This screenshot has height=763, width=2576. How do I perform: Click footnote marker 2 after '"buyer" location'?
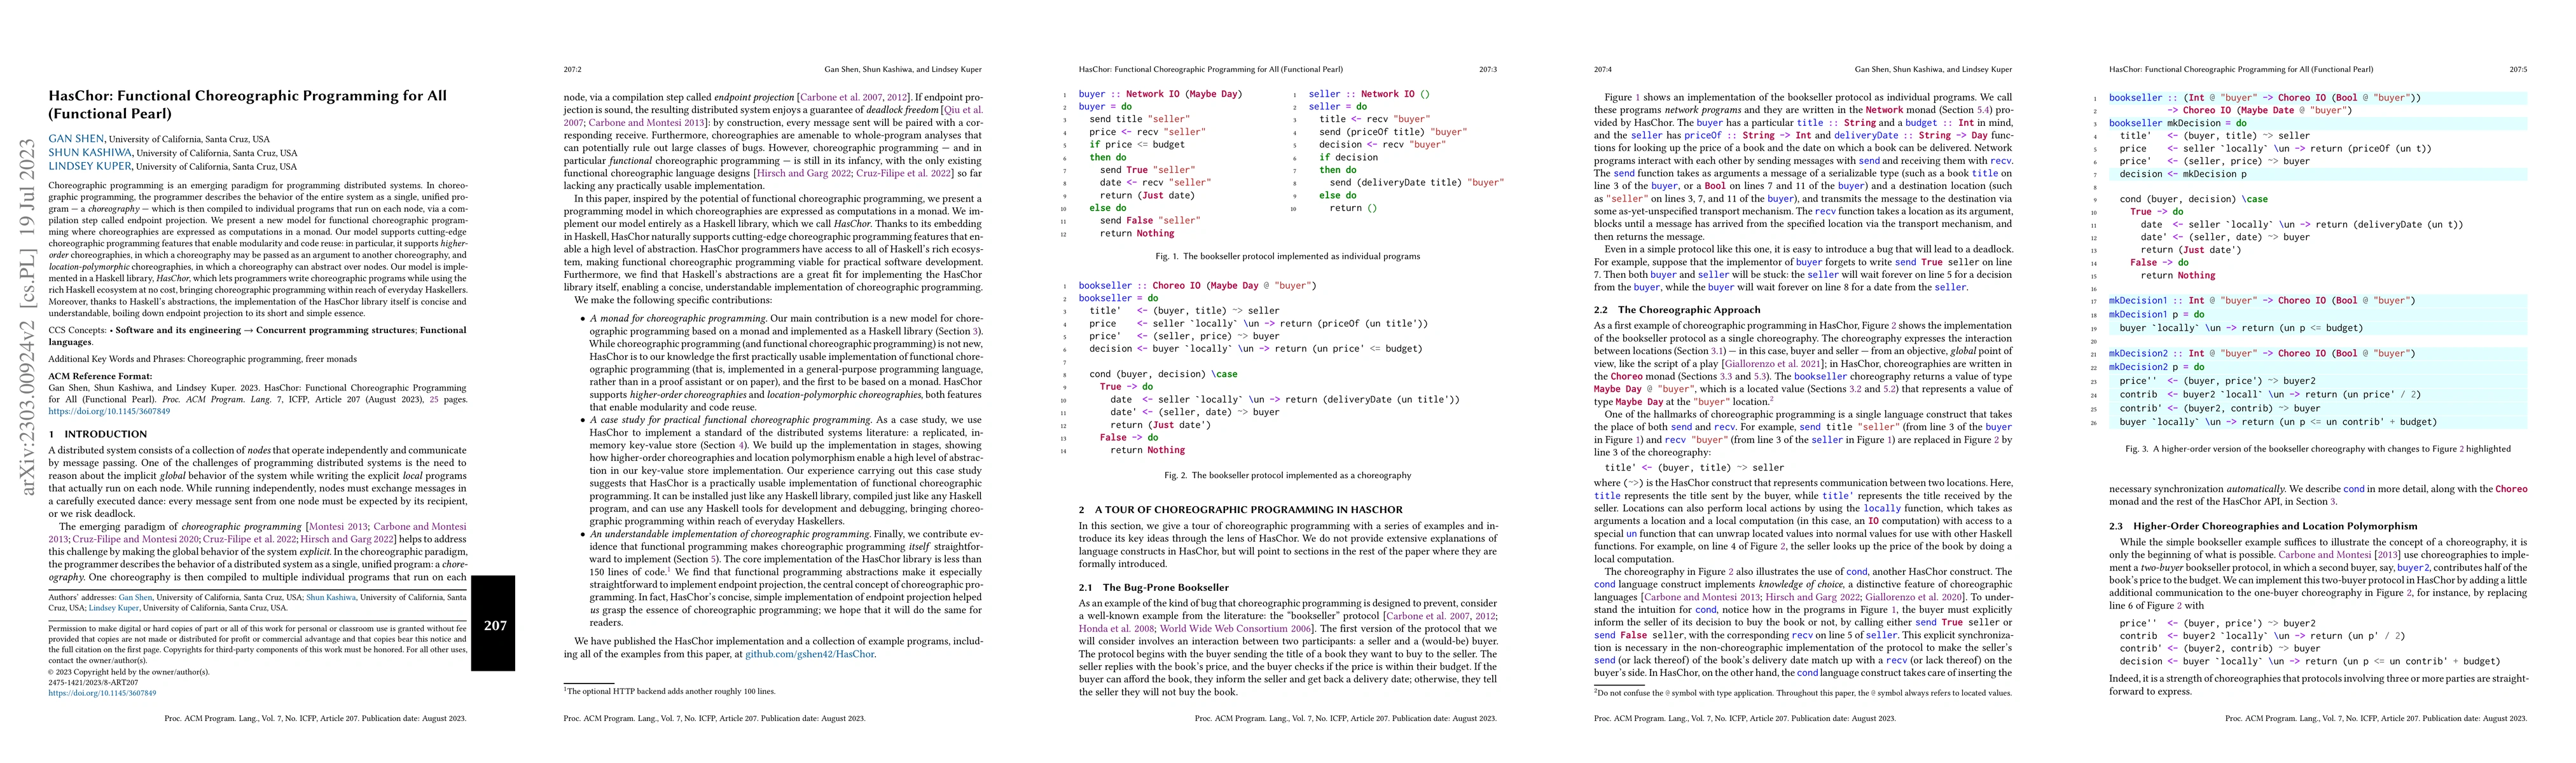point(1771,399)
